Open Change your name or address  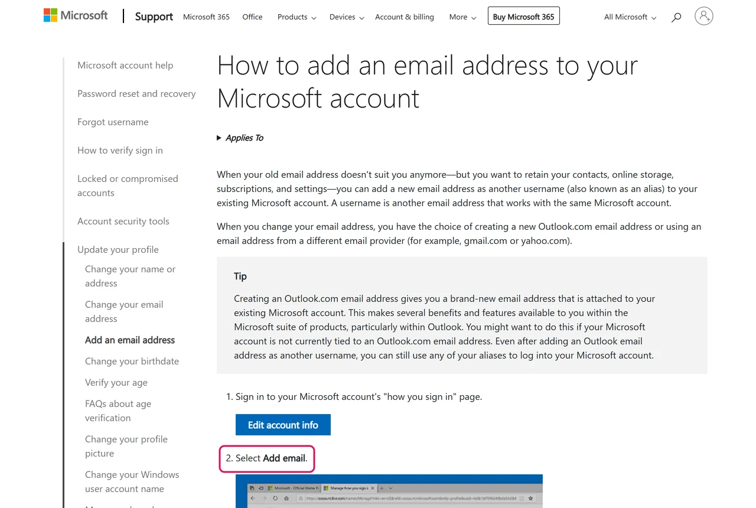click(131, 276)
